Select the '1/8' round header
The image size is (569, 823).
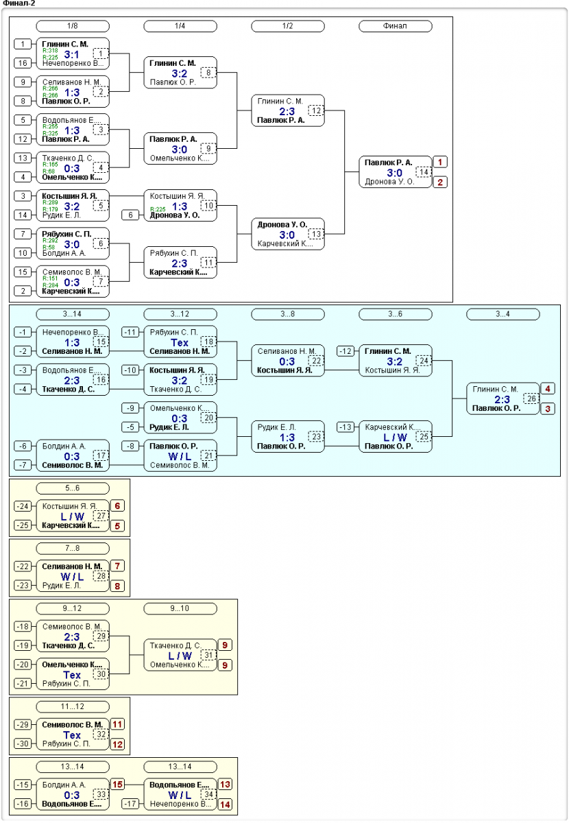tap(73, 26)
